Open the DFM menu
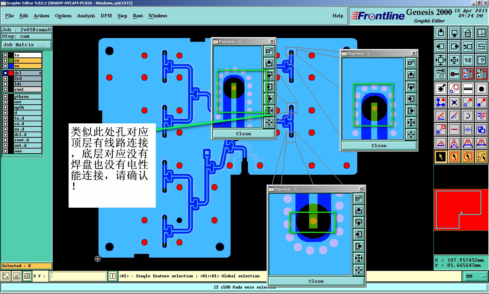This screenshot has width=489, height=294. 106,16
